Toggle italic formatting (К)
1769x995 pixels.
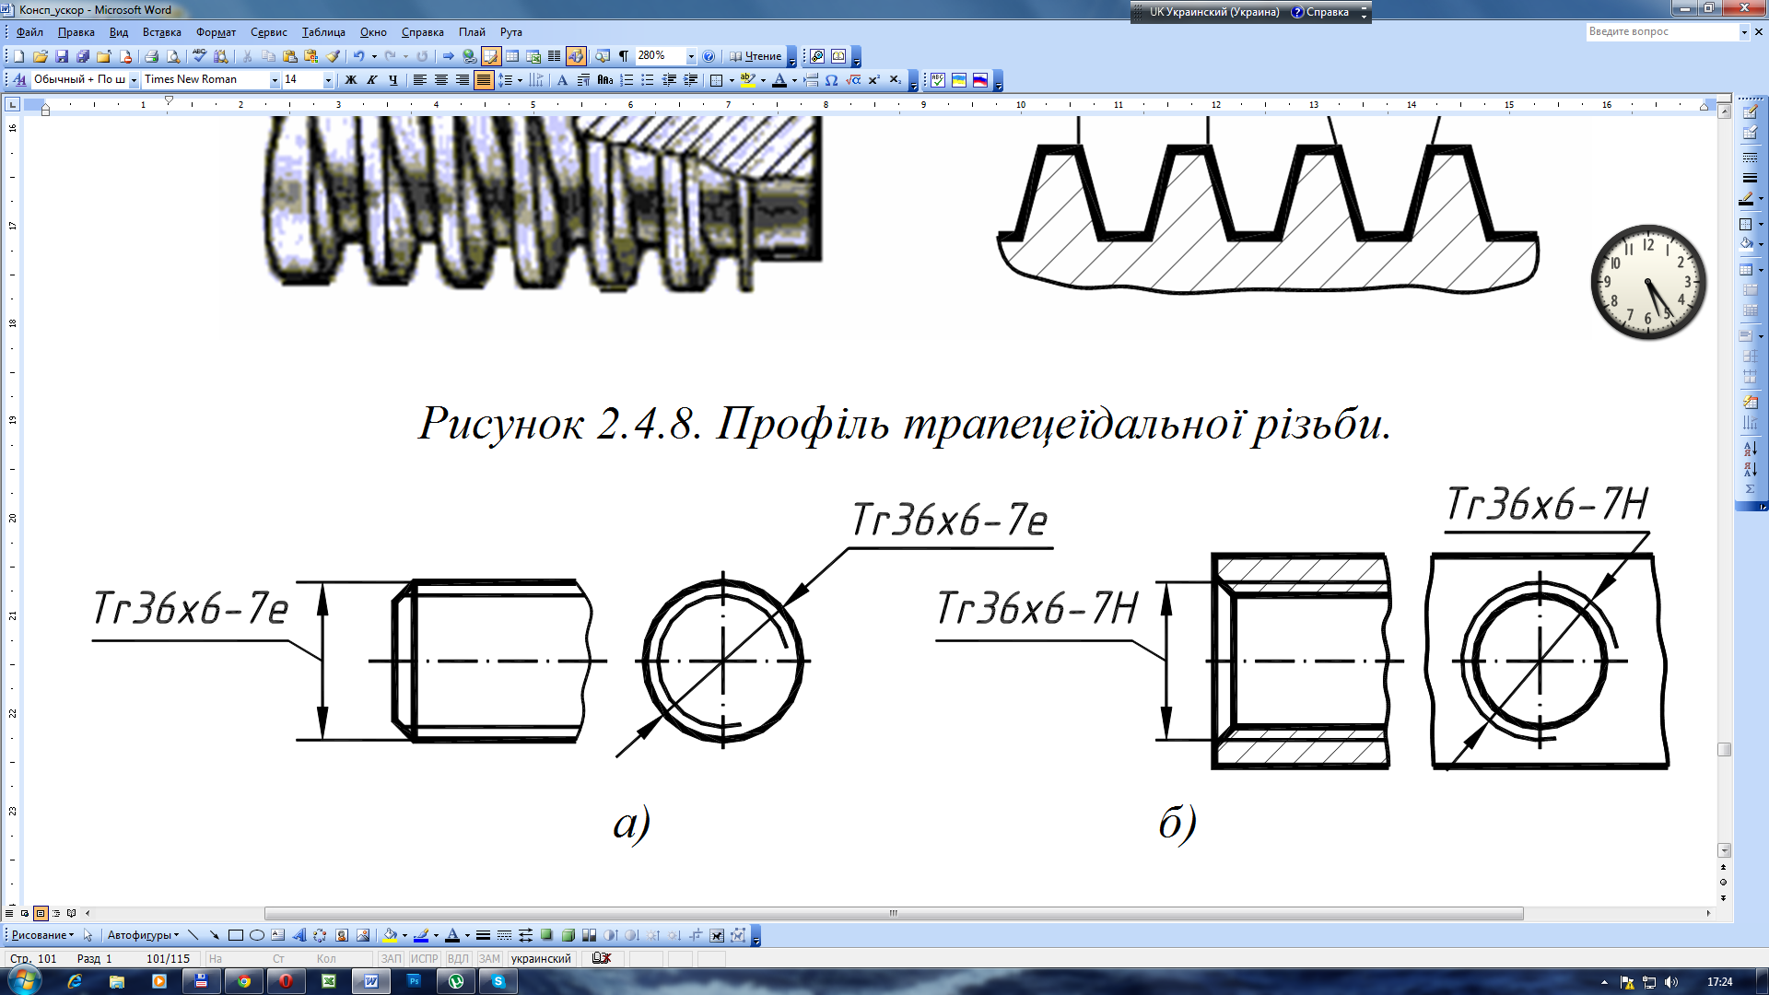click(371, 80)
